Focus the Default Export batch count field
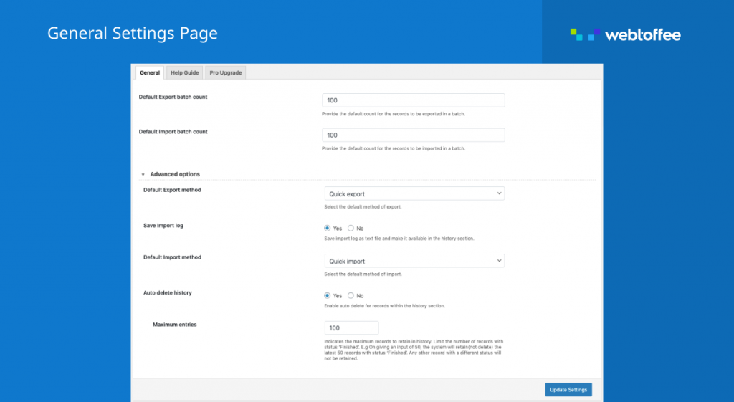Image resolution: width=734 pixels, height=402 pixels. (414, 100)
